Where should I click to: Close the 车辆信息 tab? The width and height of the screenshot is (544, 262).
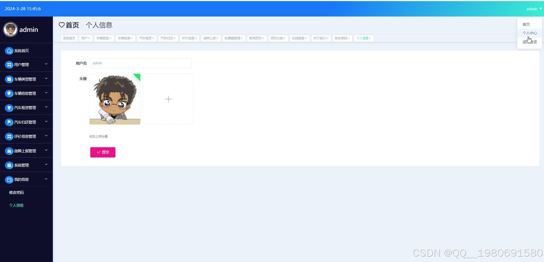(x=132, y=38)
